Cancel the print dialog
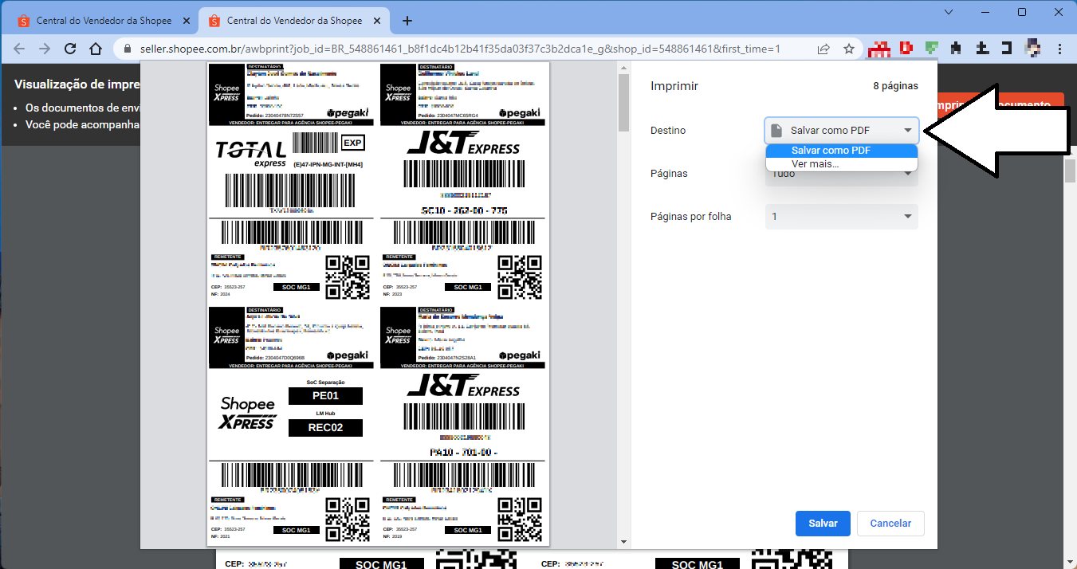The image size is (1077, 569). point(890,524)
